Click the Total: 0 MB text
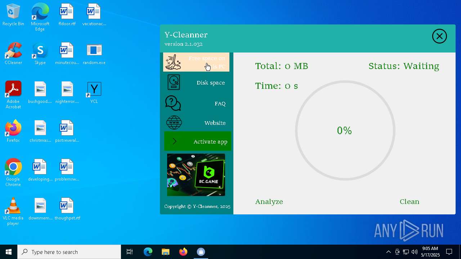The height and width of the screenshot is (259, 461). click(x=282, y=66)
